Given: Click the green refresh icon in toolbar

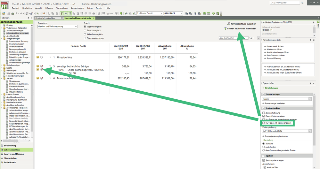Looking at the screenshot, I should 121,13.
